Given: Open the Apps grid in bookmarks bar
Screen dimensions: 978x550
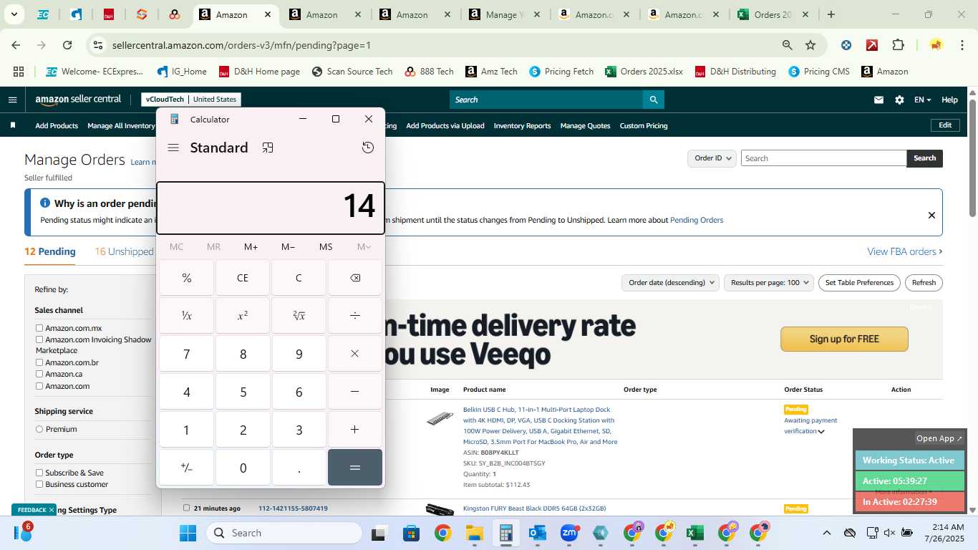Looking at the screenshot, I should 19,72.
